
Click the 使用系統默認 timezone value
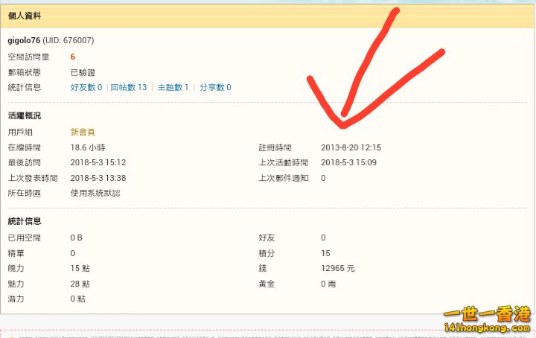[x=95, y=193]
